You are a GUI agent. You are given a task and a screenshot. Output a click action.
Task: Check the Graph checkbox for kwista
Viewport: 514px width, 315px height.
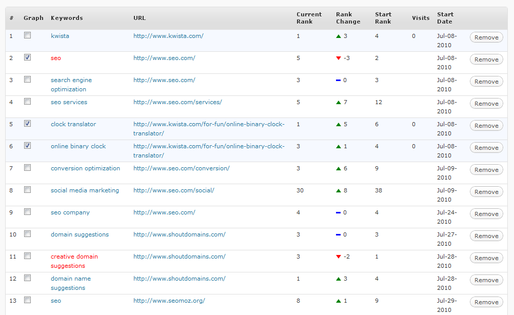[x=27, y=35]
